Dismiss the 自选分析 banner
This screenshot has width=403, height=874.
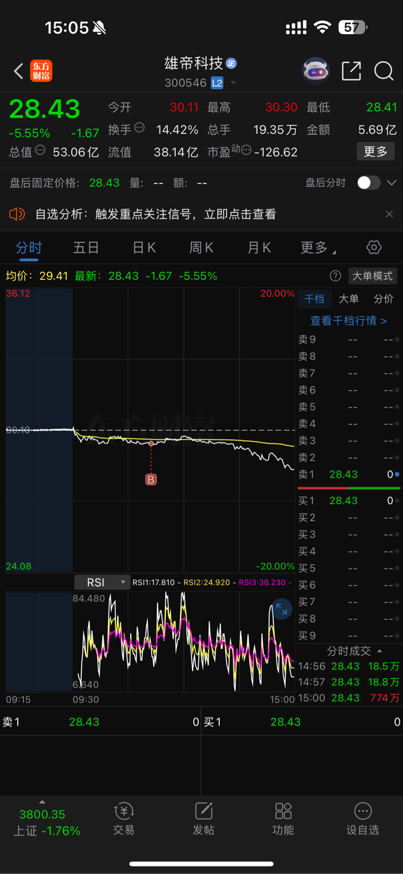pos(389,214)
